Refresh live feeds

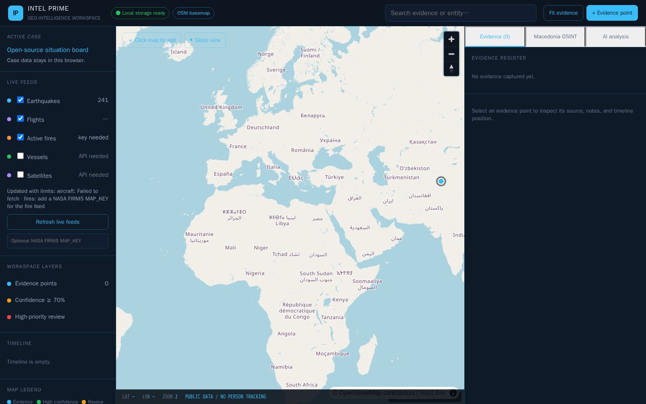pyautogui.click(x=58, y=222)
